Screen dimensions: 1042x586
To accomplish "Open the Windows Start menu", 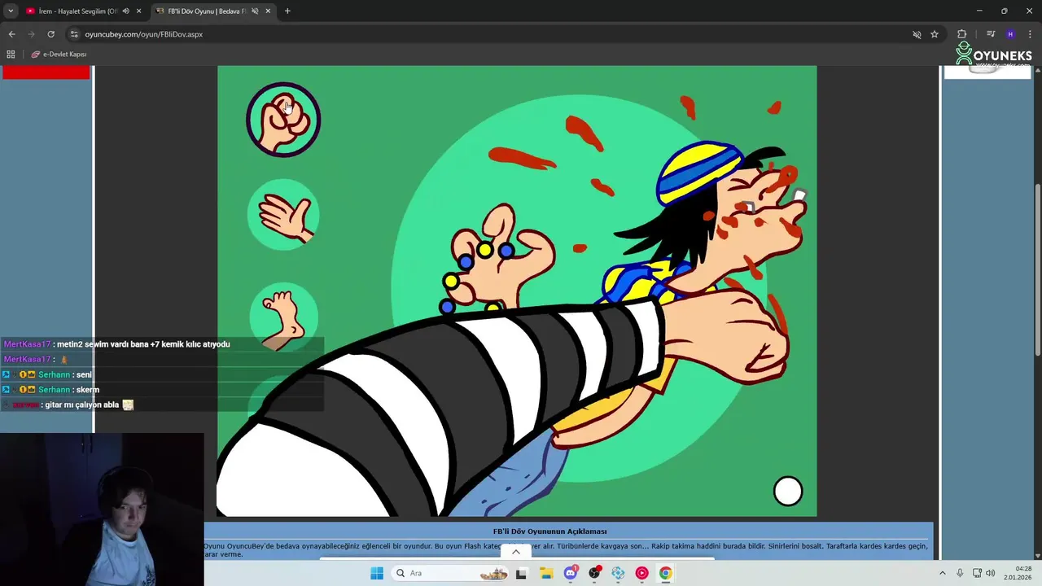I will pyautogui.click(x=376, y=573).
